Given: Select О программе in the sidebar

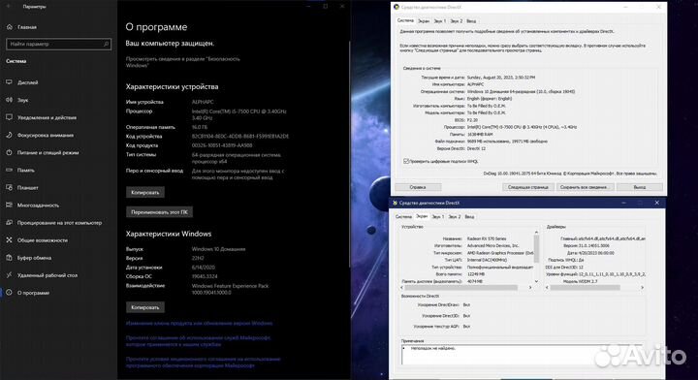Looking at the screenshot, I should coord(28,293).
